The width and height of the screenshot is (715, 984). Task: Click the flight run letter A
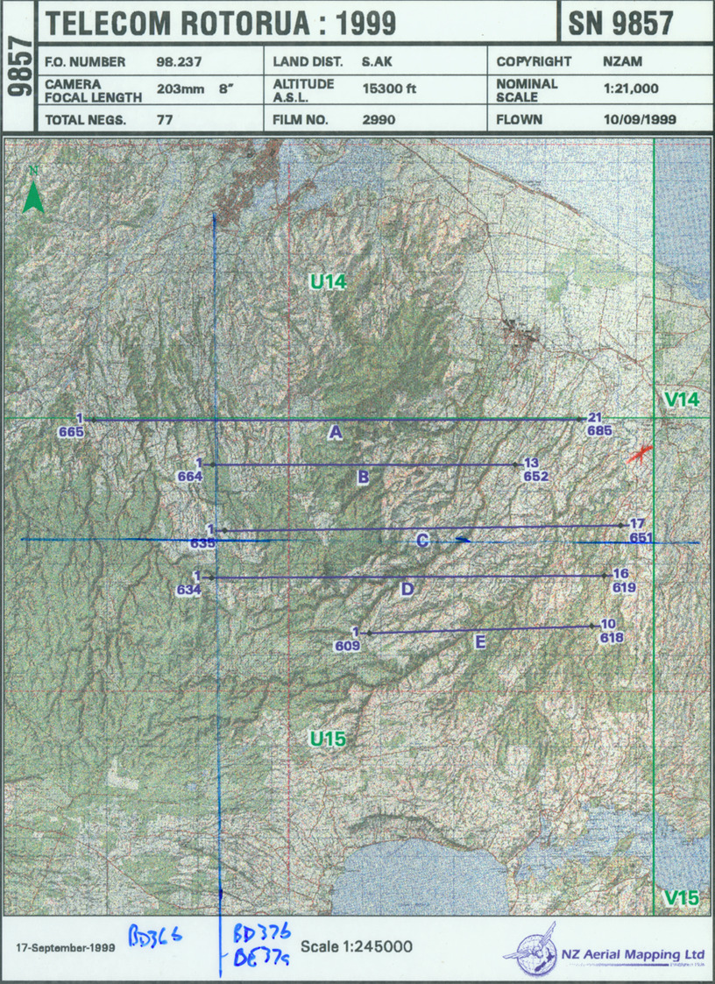click(x=336, y=432)
